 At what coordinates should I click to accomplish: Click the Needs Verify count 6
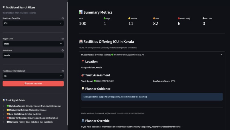179,23
